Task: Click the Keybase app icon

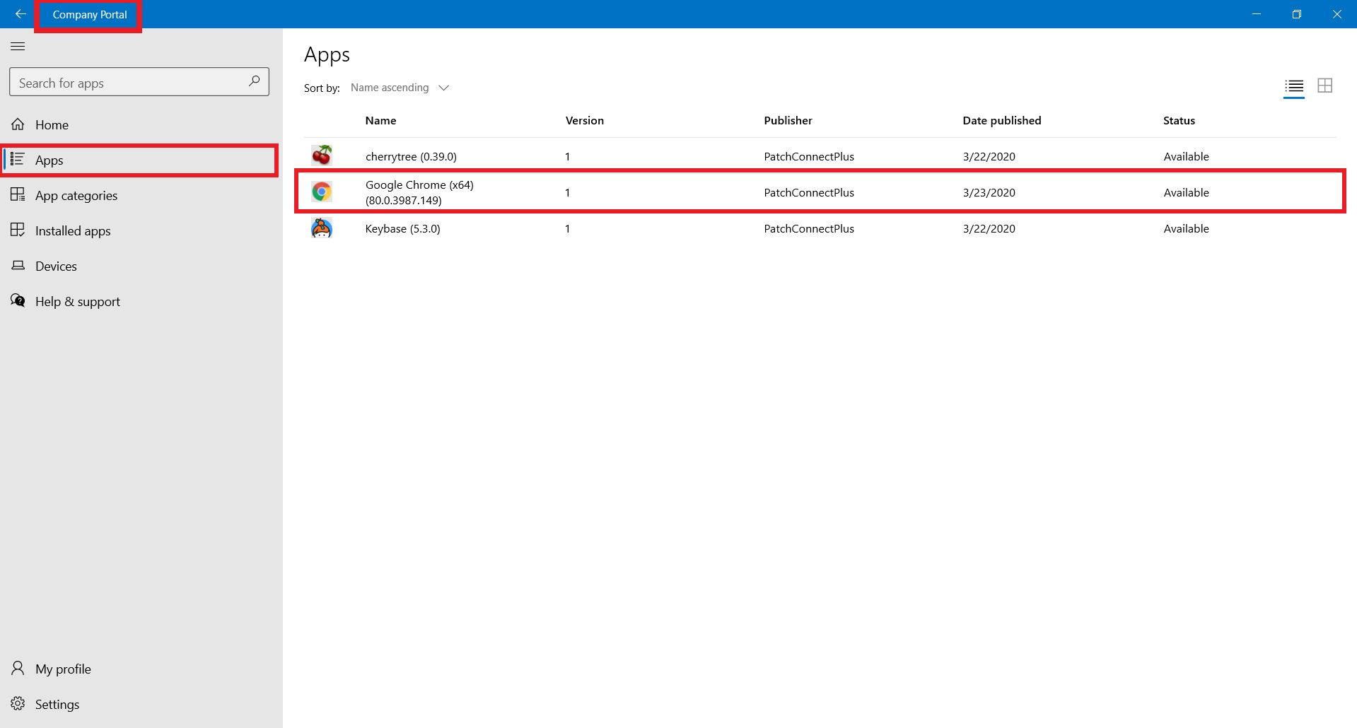Action: (x=322, y=227)
